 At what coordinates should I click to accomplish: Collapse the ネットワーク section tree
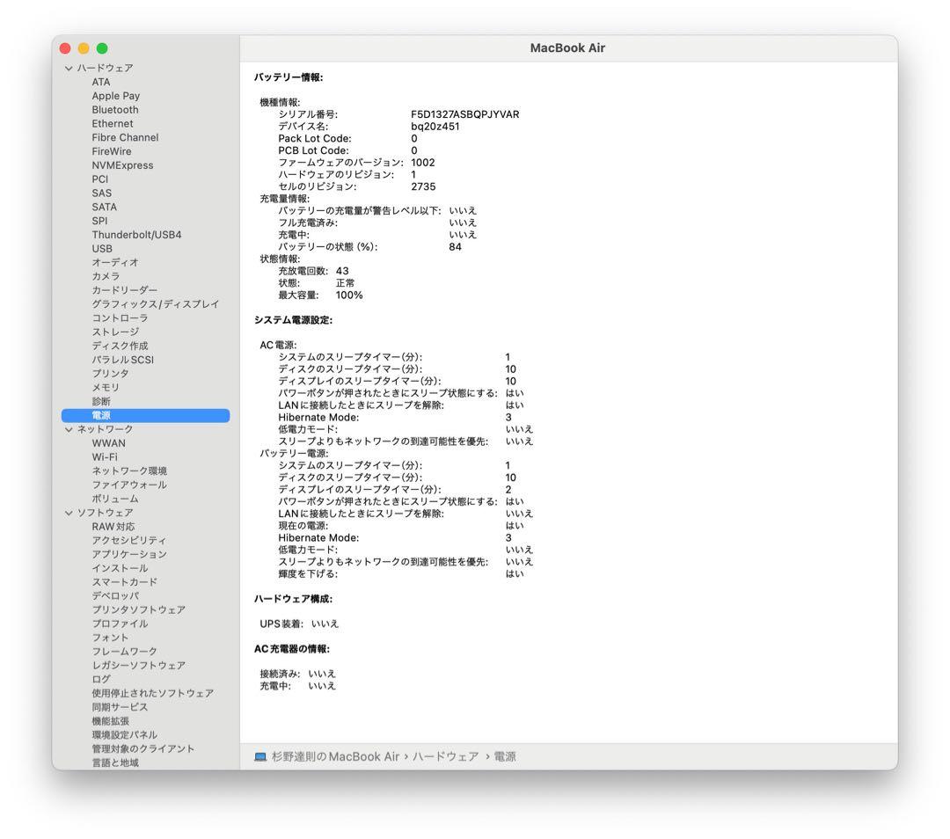[68, 428]
